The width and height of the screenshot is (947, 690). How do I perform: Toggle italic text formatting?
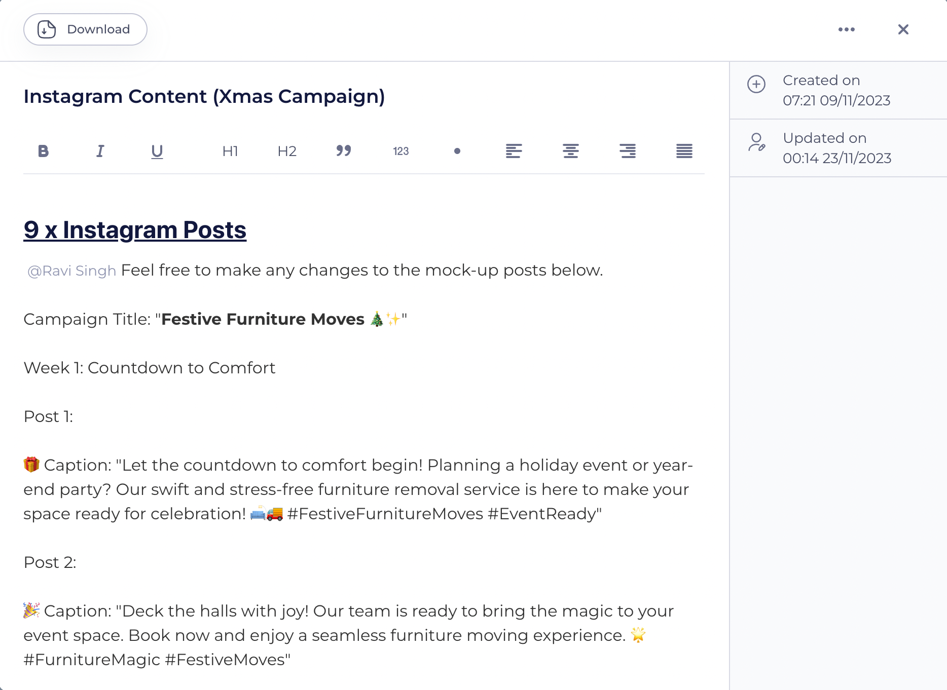100,151
